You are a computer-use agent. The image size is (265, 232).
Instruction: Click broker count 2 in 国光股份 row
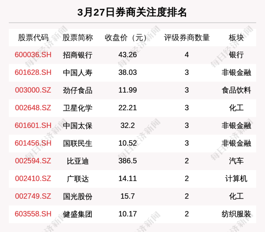click(187, 196)
